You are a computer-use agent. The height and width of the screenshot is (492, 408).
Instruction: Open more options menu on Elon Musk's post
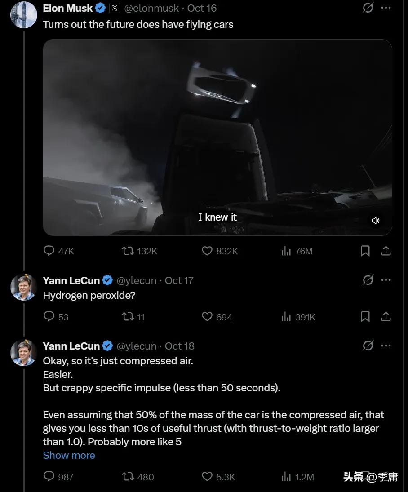pyautogui.click(x=386, y=8)
